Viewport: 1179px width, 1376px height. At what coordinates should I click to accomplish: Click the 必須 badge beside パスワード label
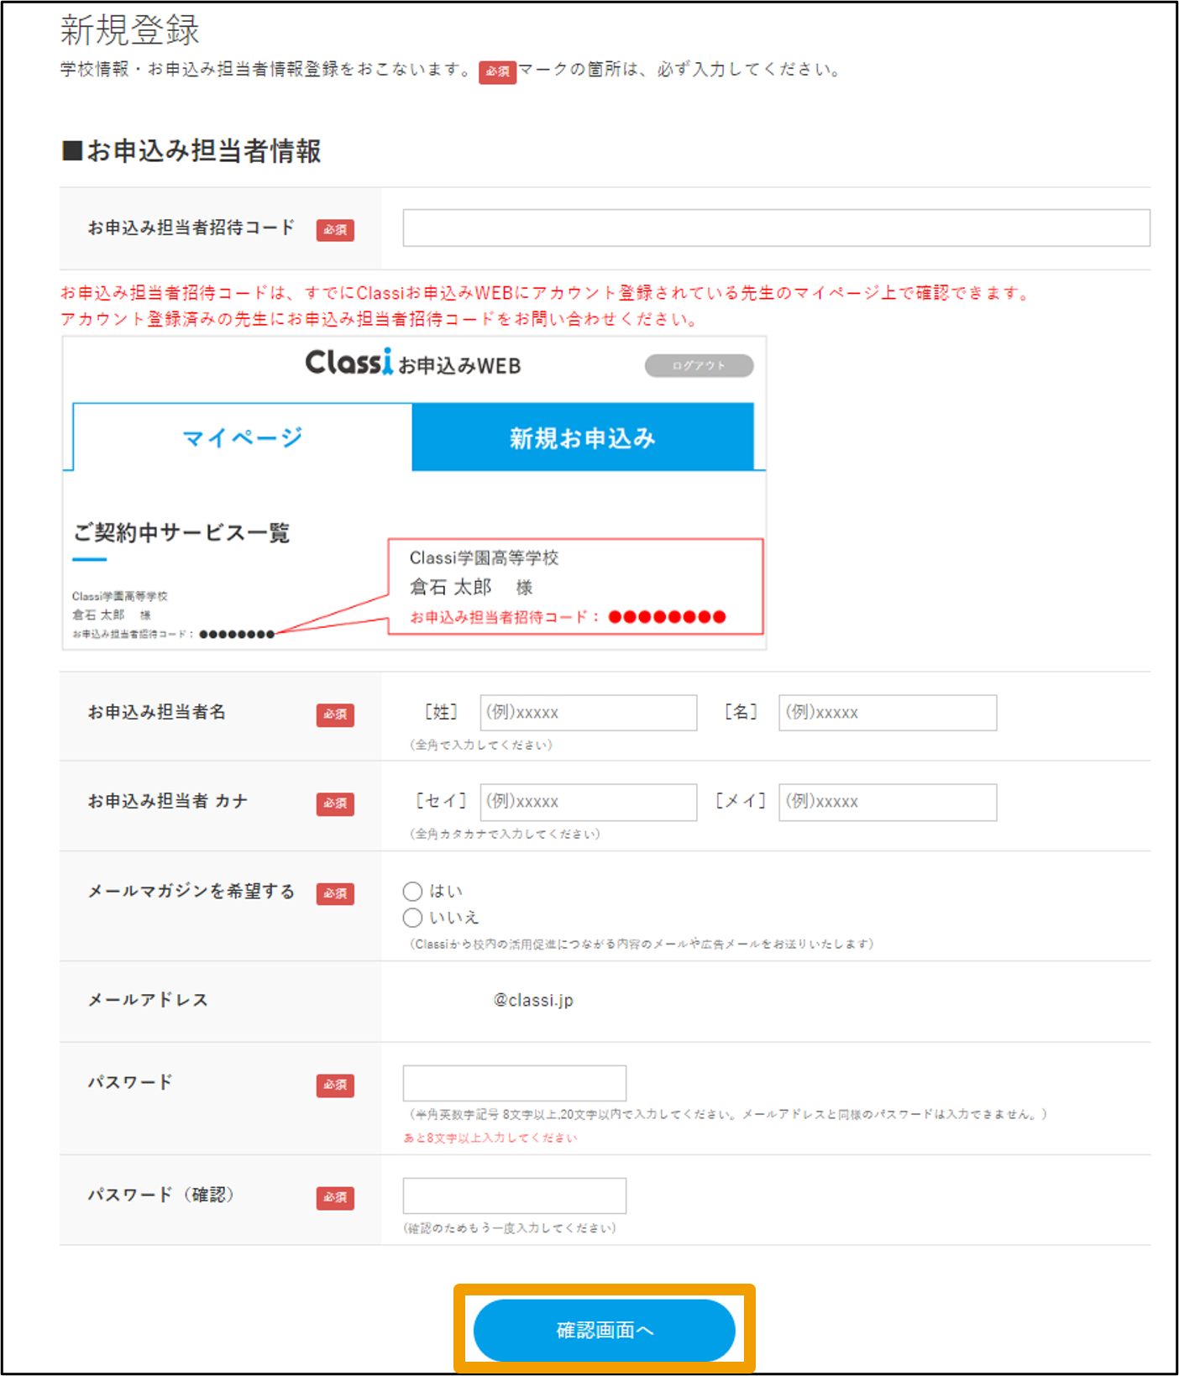[x=335, y=1085]
